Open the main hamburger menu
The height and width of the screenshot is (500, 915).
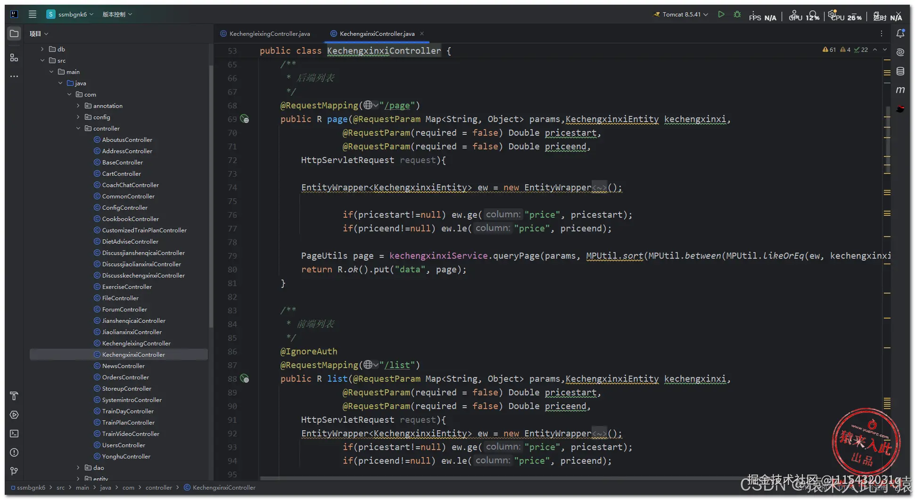pos(33,14)
